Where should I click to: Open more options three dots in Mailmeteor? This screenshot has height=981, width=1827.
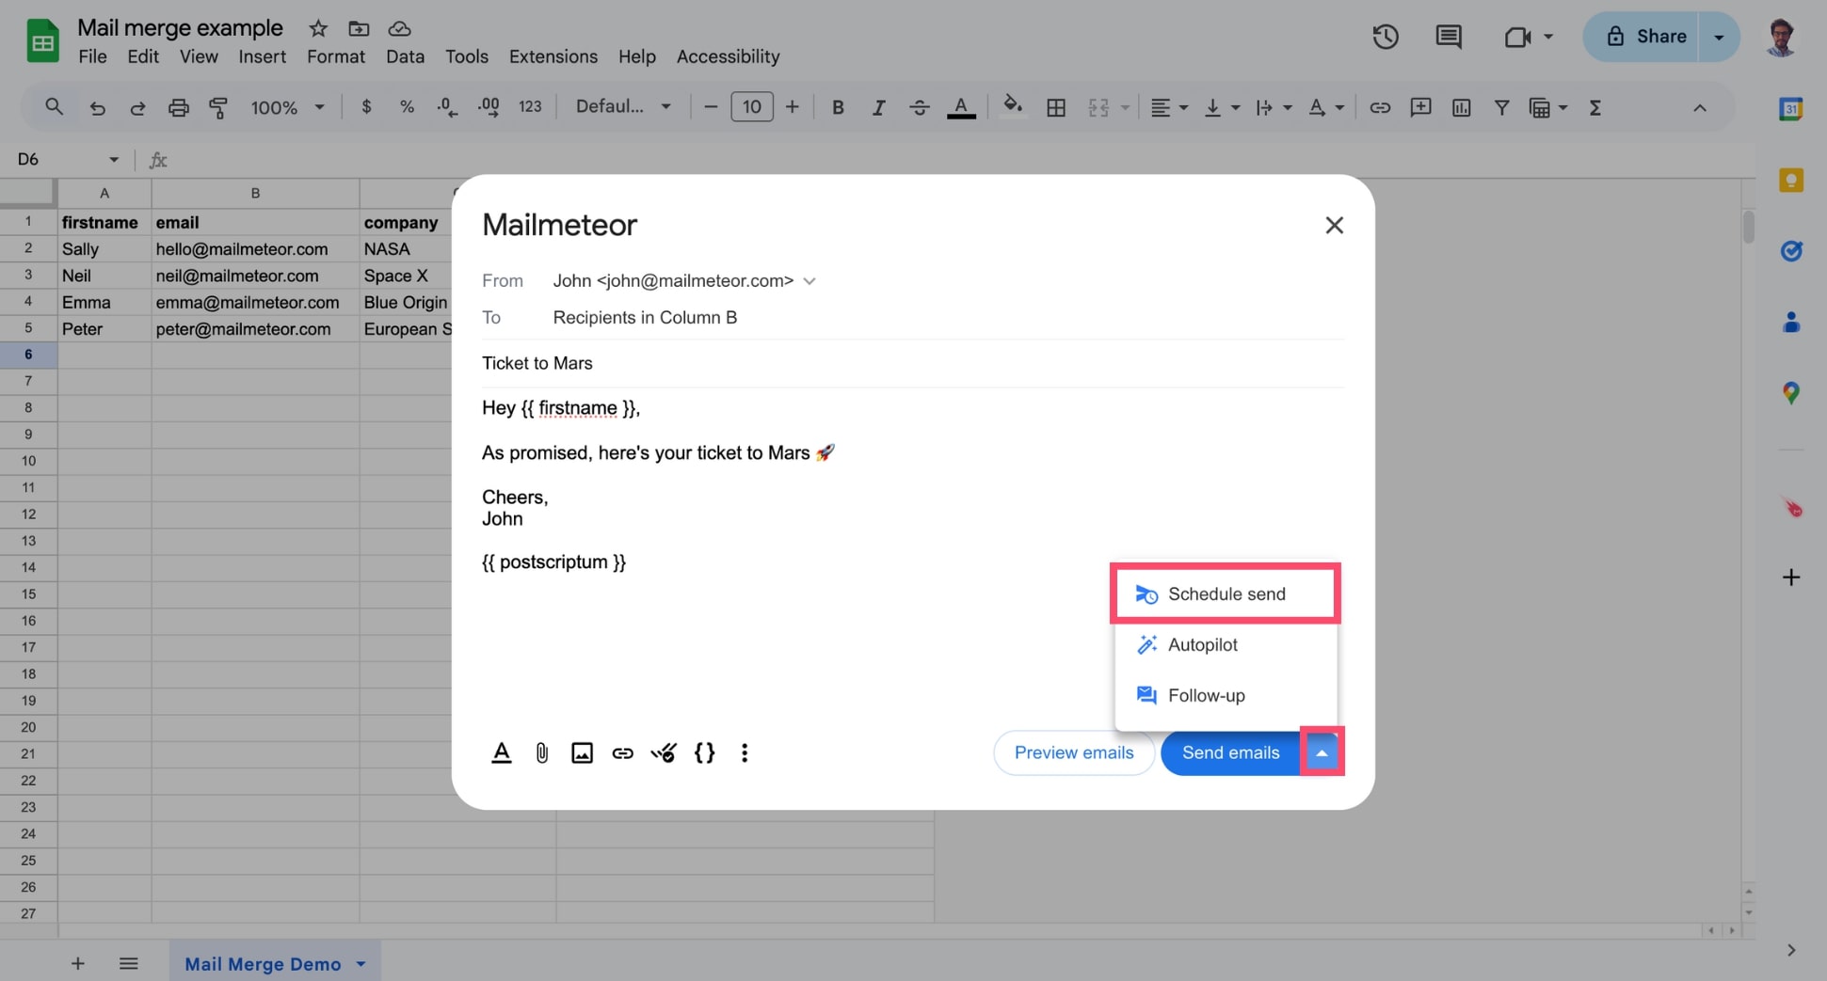click(745, 752)
